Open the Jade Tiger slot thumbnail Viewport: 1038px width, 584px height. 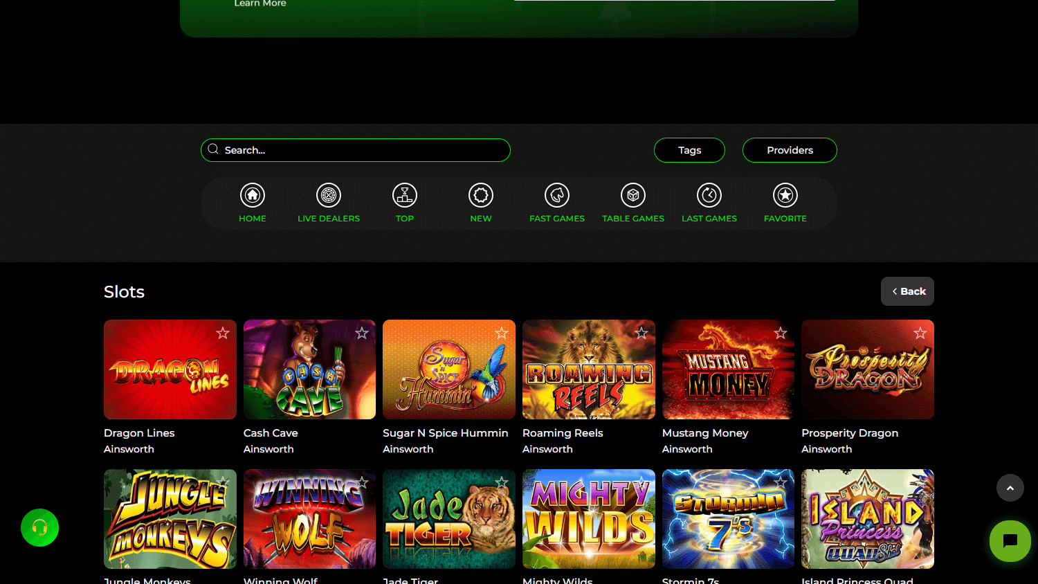tap(448, 519)
